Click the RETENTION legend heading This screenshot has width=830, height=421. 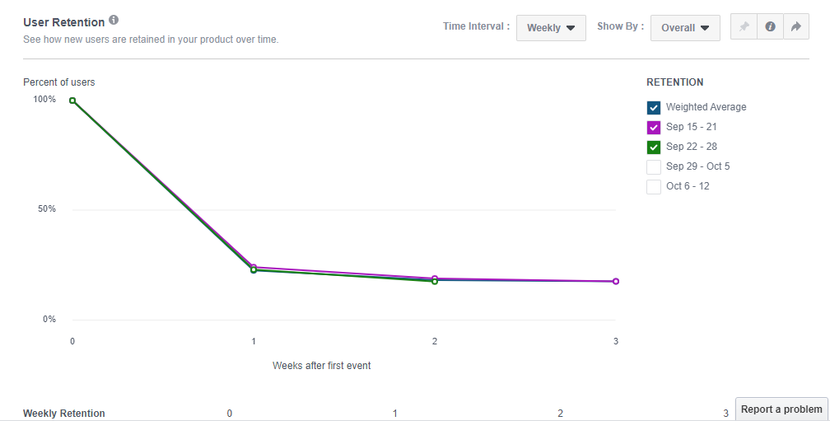tap(675, 82)
